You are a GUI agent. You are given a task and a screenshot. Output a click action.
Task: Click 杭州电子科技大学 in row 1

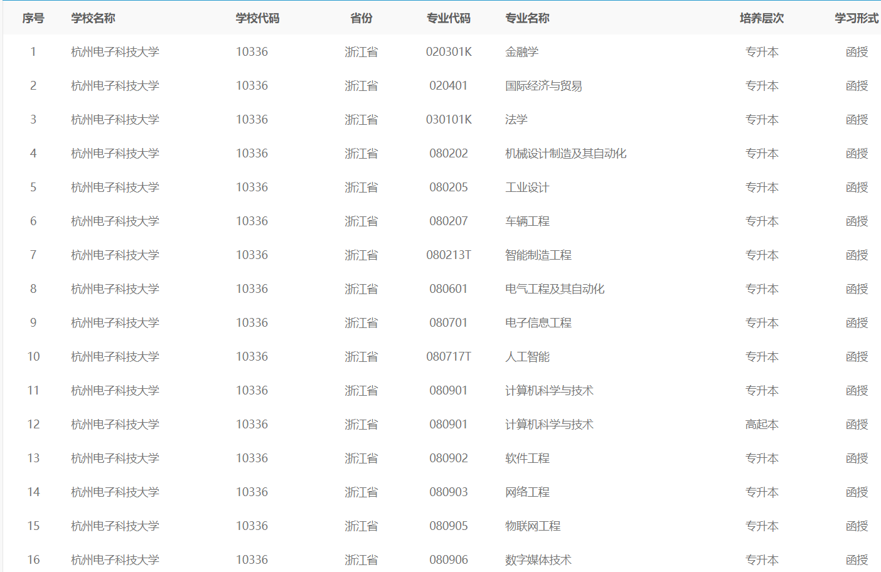(x=115, y=52)
